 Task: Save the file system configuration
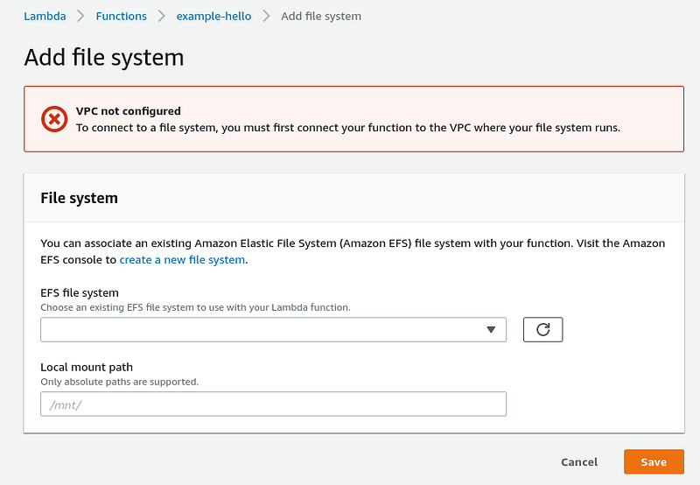tap(654, 461)
